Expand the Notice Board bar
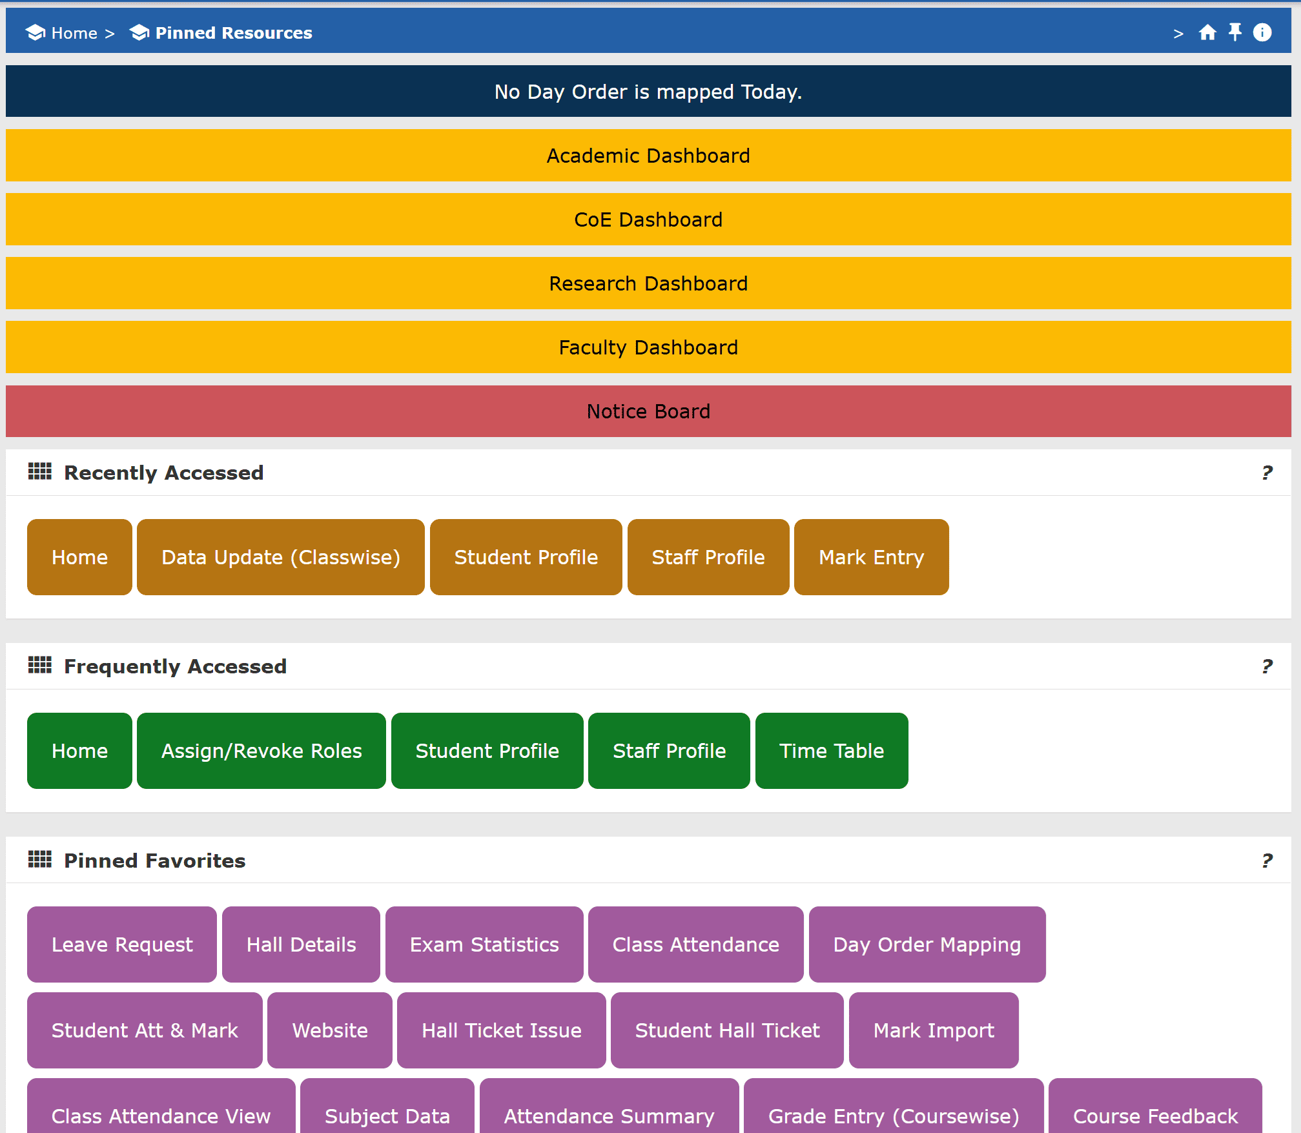Screen dimensions: 1301x1133 click(x=648, y=411)
